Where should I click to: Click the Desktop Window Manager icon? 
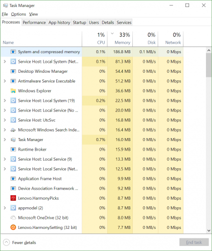click(x=13, y=71)
